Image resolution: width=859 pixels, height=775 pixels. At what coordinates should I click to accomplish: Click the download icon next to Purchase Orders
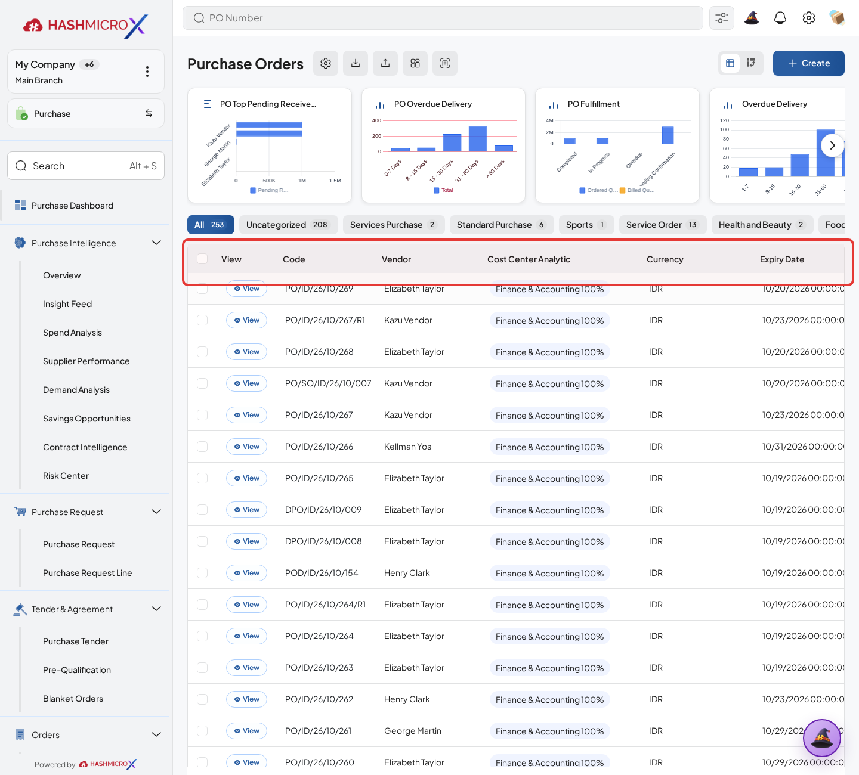pyautogui.click(x=356, y=63)
